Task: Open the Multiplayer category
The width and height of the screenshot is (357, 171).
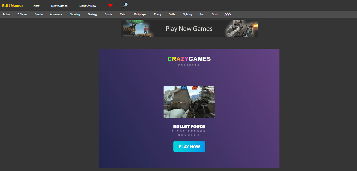Action: pyautogui.click(x=140, y=14)
